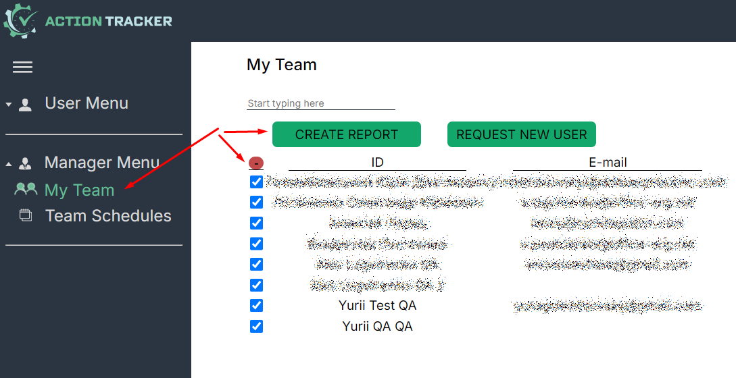Screen dimensions: 736x378
Task: Click the User Menu person icon
Action: 26,105
